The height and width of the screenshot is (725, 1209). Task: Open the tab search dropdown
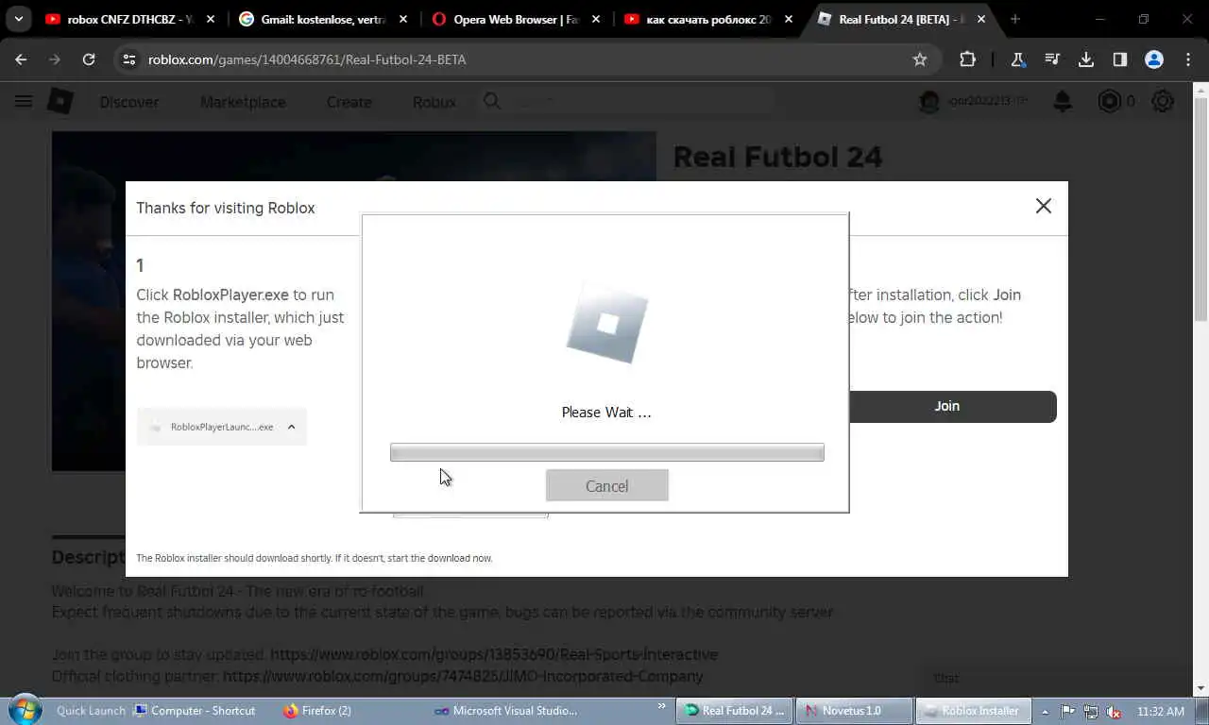(x=18, y=19)
